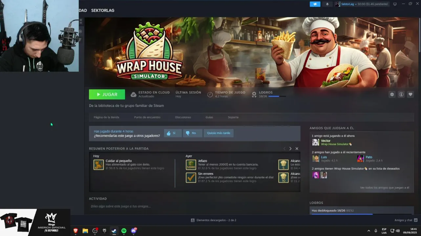Expand hidden system tray icons chevron
Image resolution: width=421 pixels, height=236 pixels.
coord(368,231)
